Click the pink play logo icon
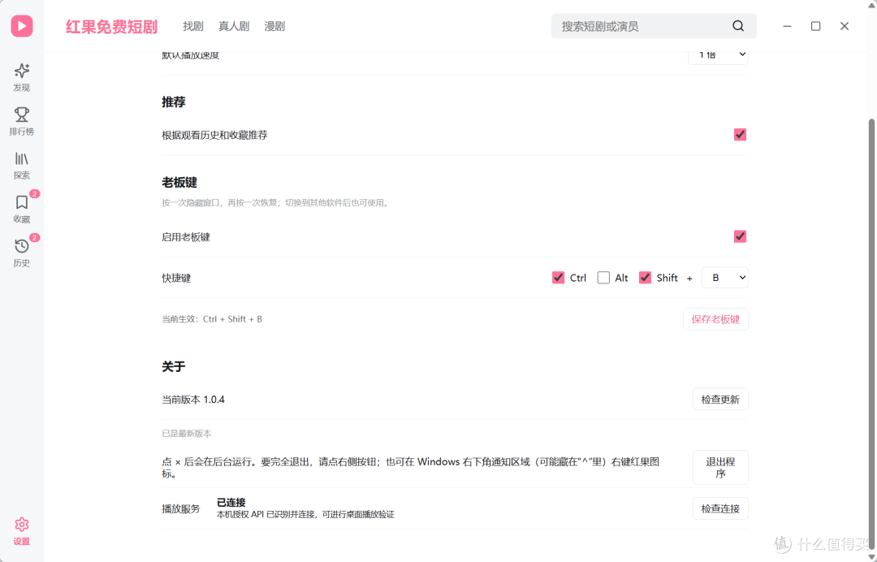The image size is (877, 562). coord(22,26)
